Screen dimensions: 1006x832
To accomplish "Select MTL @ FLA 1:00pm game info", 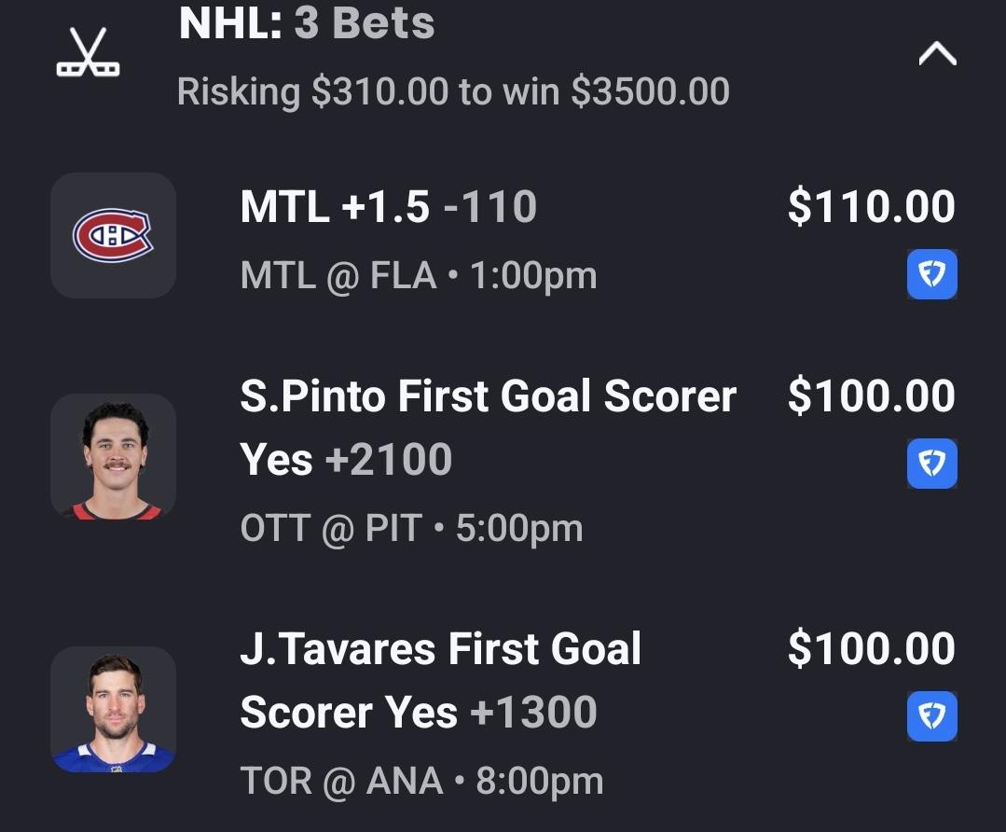I will (418, 276).
